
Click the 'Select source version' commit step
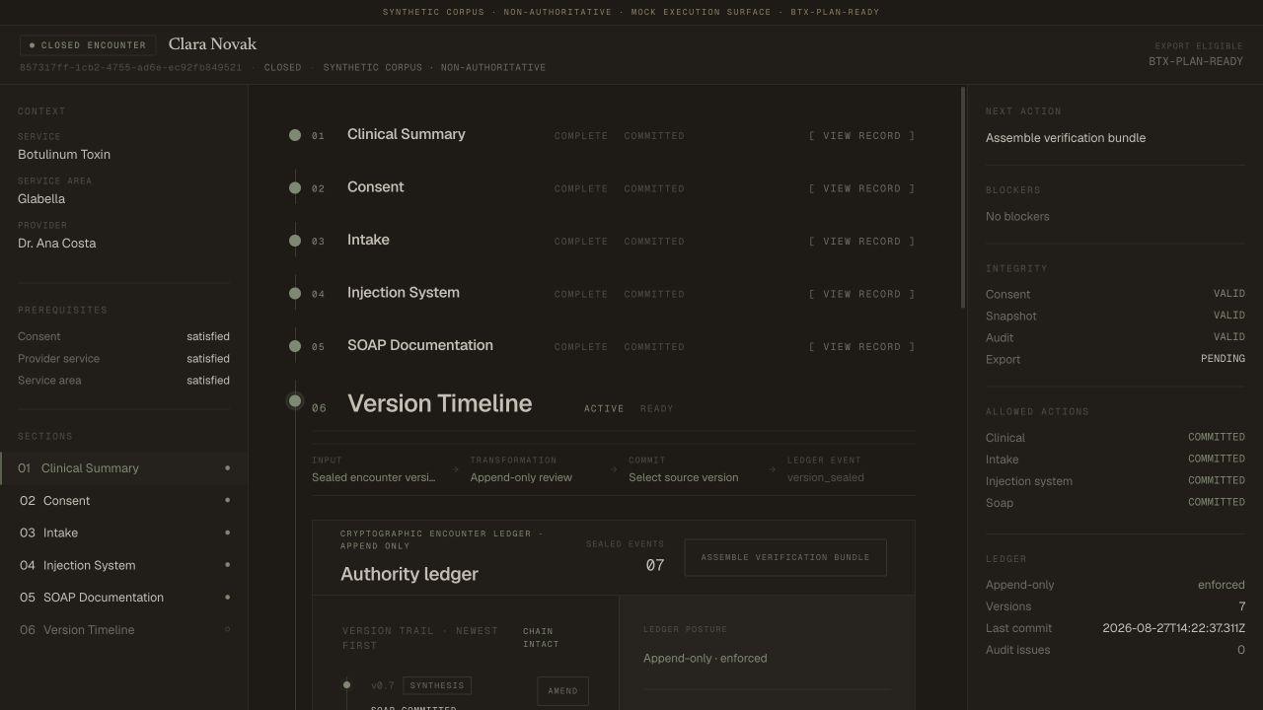coord(683,477)
